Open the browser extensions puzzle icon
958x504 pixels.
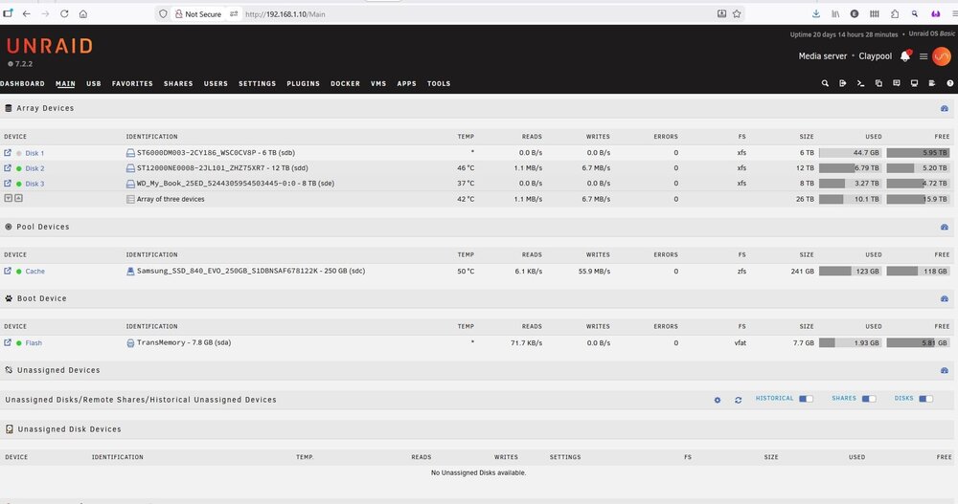[895, 13]
